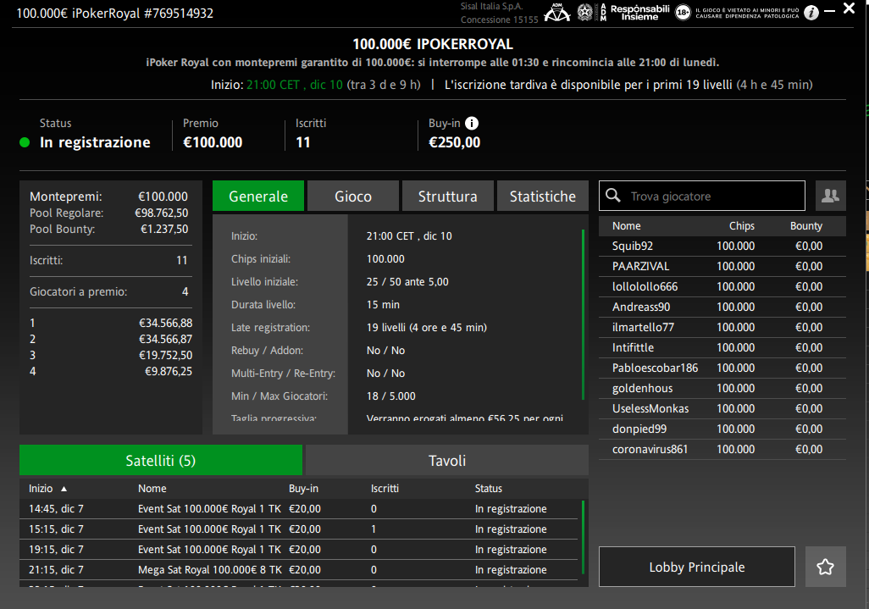This screenshot has height=609, width=869.
Task: Focus the Trova giocatore search field
Action: pyautogui.click(x=701, y=196)
